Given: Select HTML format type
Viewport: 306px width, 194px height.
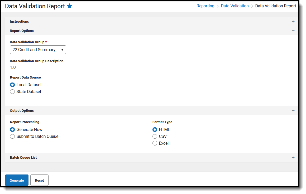Looking at the screenshot, I should [155, 130].
